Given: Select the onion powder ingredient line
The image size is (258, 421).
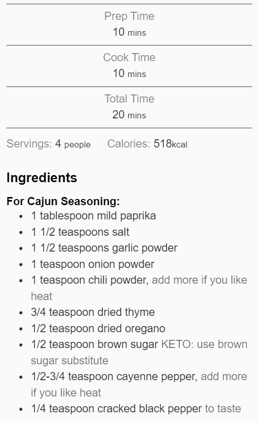Looking at the screenshot, I should 93,264.
